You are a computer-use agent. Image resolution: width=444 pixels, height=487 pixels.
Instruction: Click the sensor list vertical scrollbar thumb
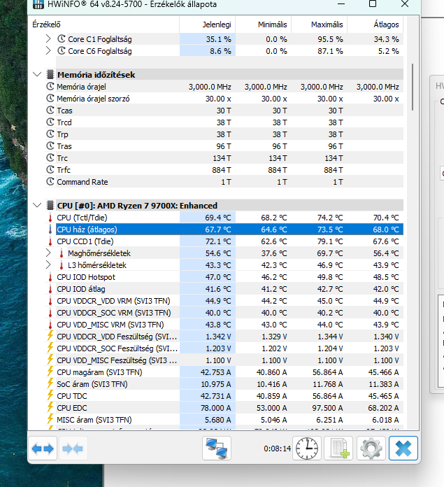pos(413,87)
